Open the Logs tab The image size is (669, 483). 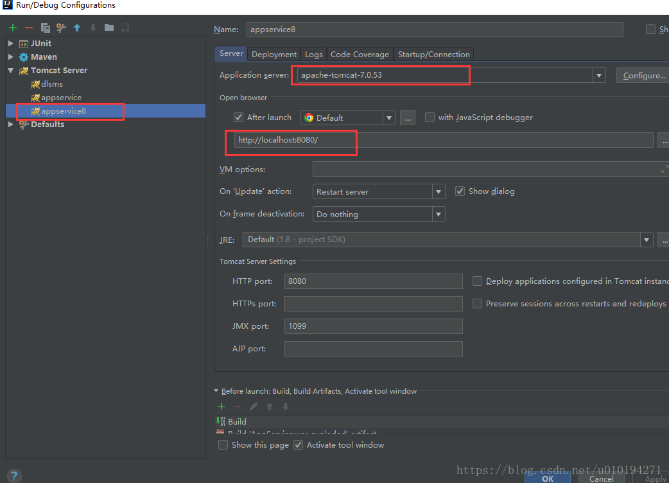click(x=313, y=54)
